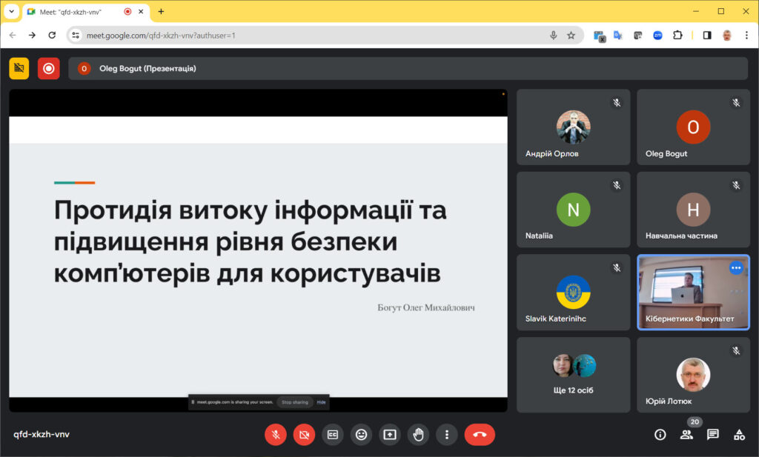Viewport: 759px width, 457px height.
Task: Open the chat with everyone panel
Action: pos(712,435)
